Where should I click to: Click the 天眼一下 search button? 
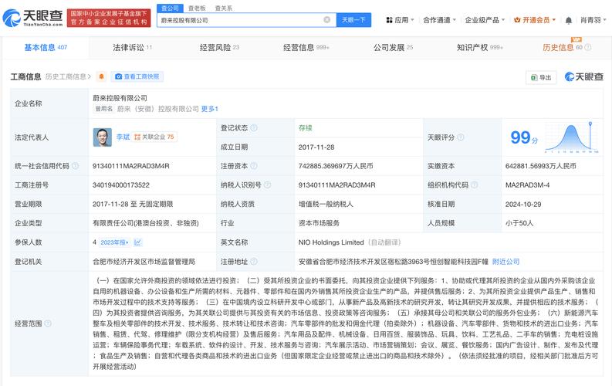353,20
